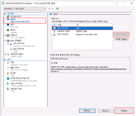The image size is (136, 116).
Task: Click DVD disc icon in boot order list
Action: 54,28
